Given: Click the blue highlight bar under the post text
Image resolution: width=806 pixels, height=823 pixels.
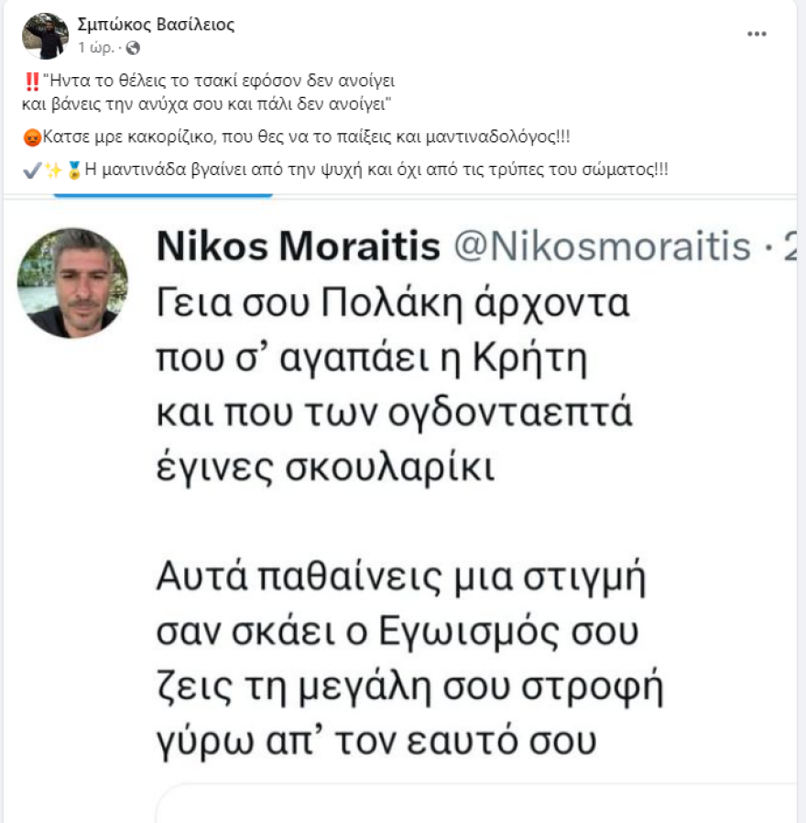Looking at the screenshot, I should point(163,194).
